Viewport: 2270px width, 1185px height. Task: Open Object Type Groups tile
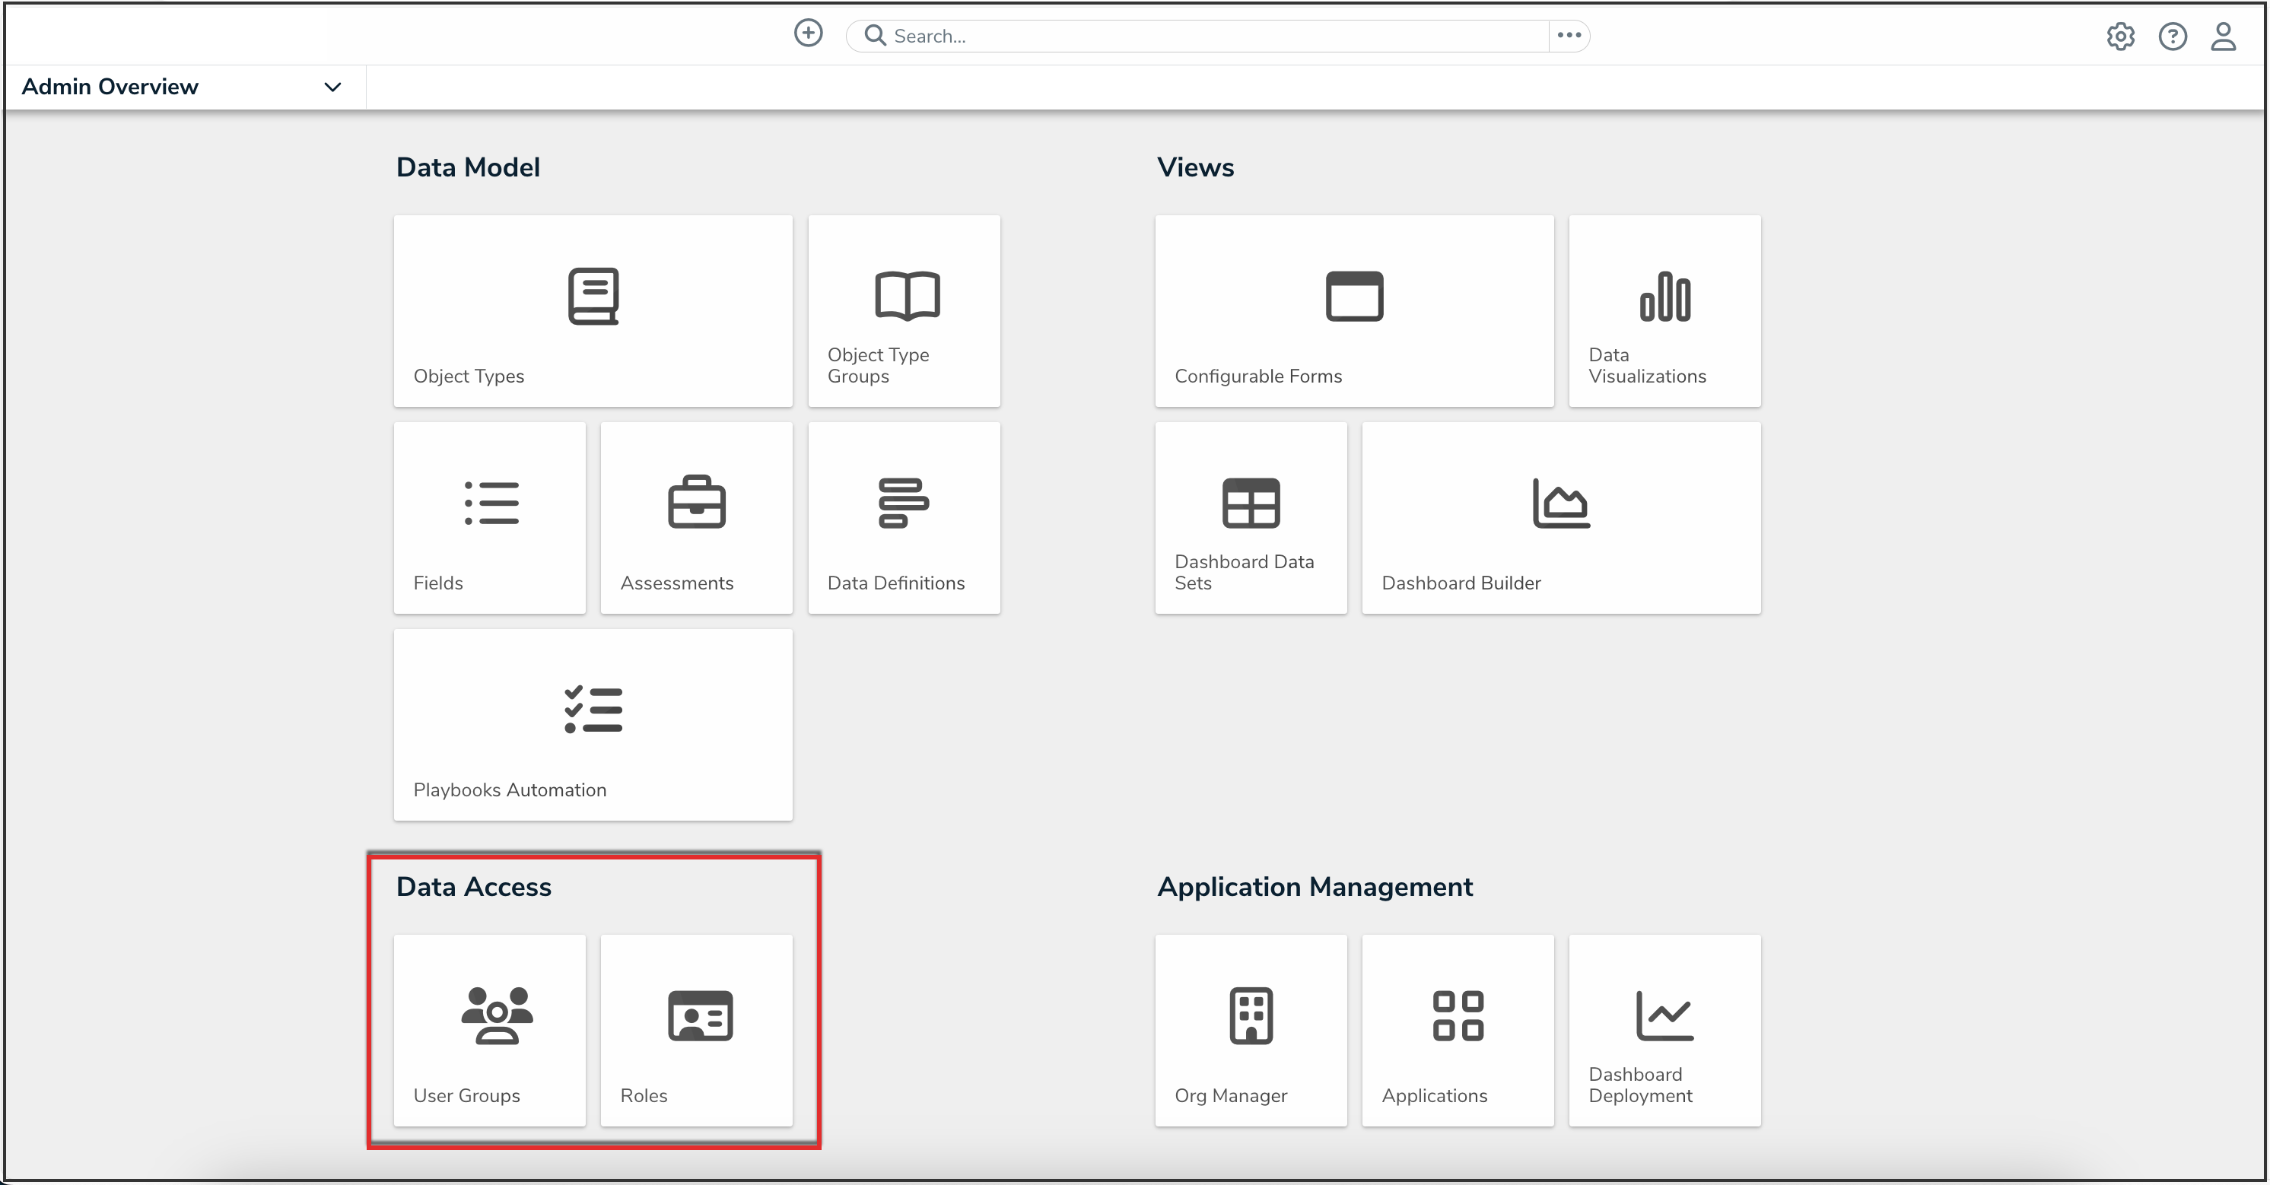pyautogui.click(x=903, y=310)
